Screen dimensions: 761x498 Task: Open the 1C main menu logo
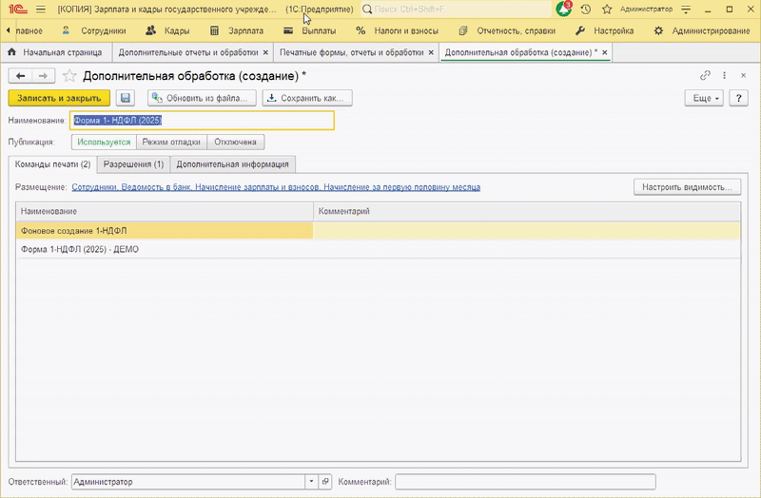[x=18, y=10]
